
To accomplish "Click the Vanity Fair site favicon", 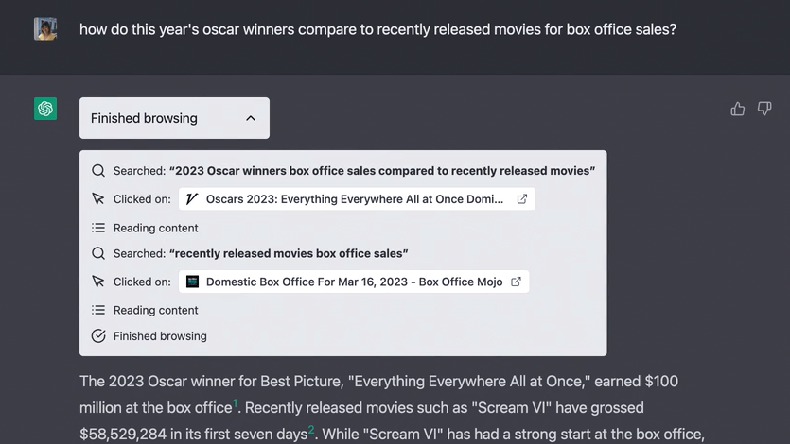I will 192,199.
